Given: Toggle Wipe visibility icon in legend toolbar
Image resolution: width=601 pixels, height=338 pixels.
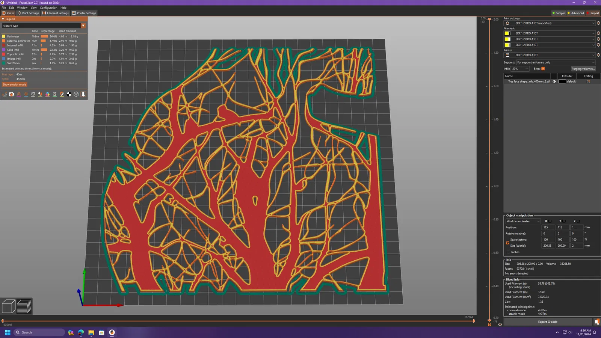Looking at the screenshot, I should click(x=12, y=94).
